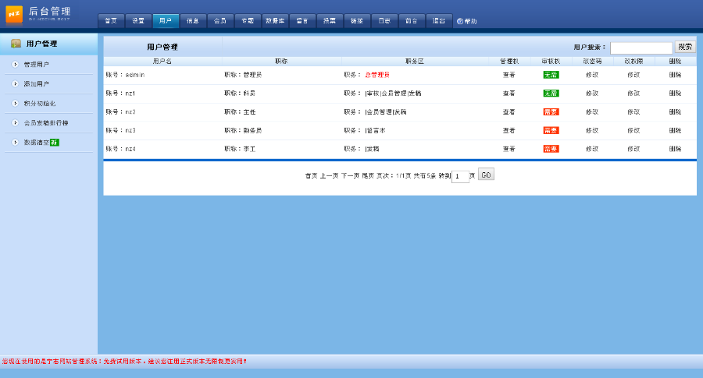This screenshot has width=703, height=378.
Task: Click the 用户管理 folder icon in sidebar
Action: click(x=16, y=44)
